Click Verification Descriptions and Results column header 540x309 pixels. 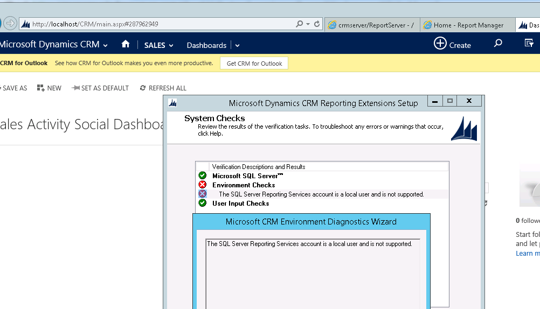pyautogui.click(x=329, y=167)
